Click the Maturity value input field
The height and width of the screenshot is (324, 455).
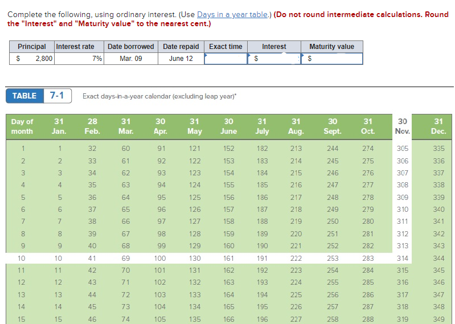coord(332,59)
